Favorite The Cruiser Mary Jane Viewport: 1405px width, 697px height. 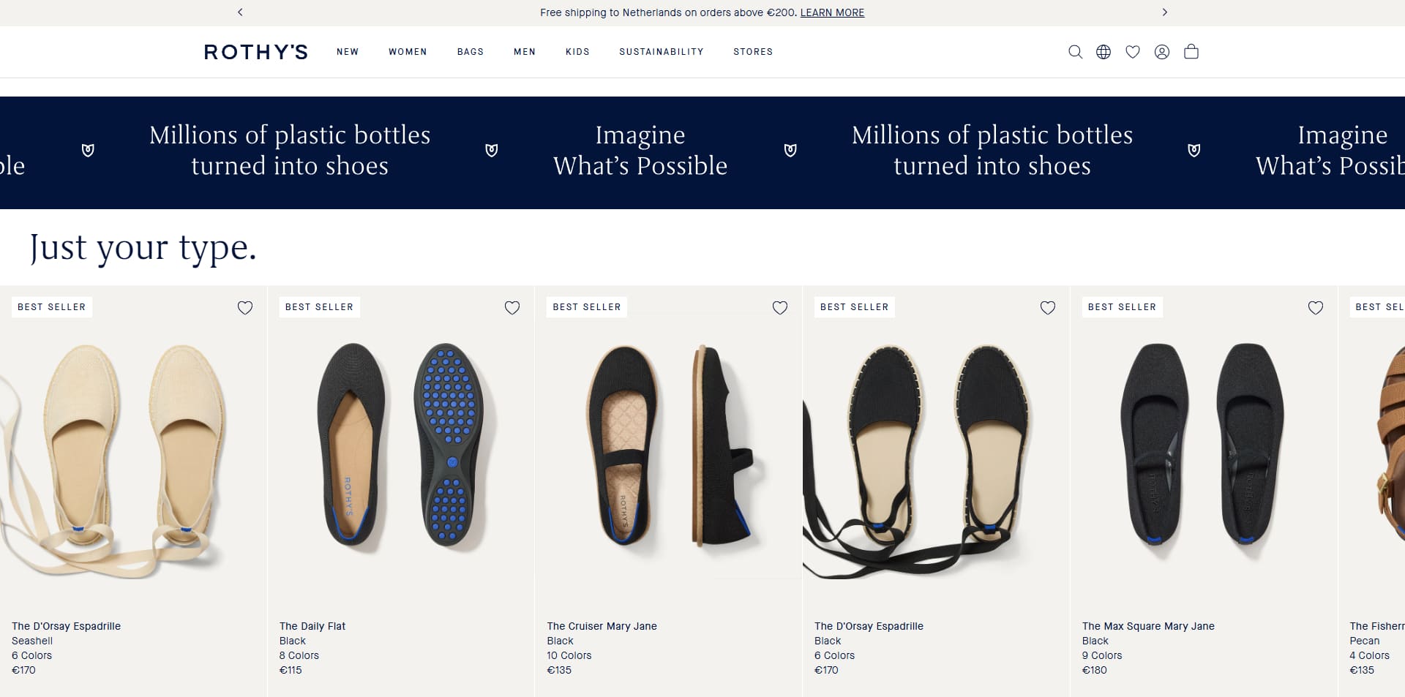click(780, 308)
